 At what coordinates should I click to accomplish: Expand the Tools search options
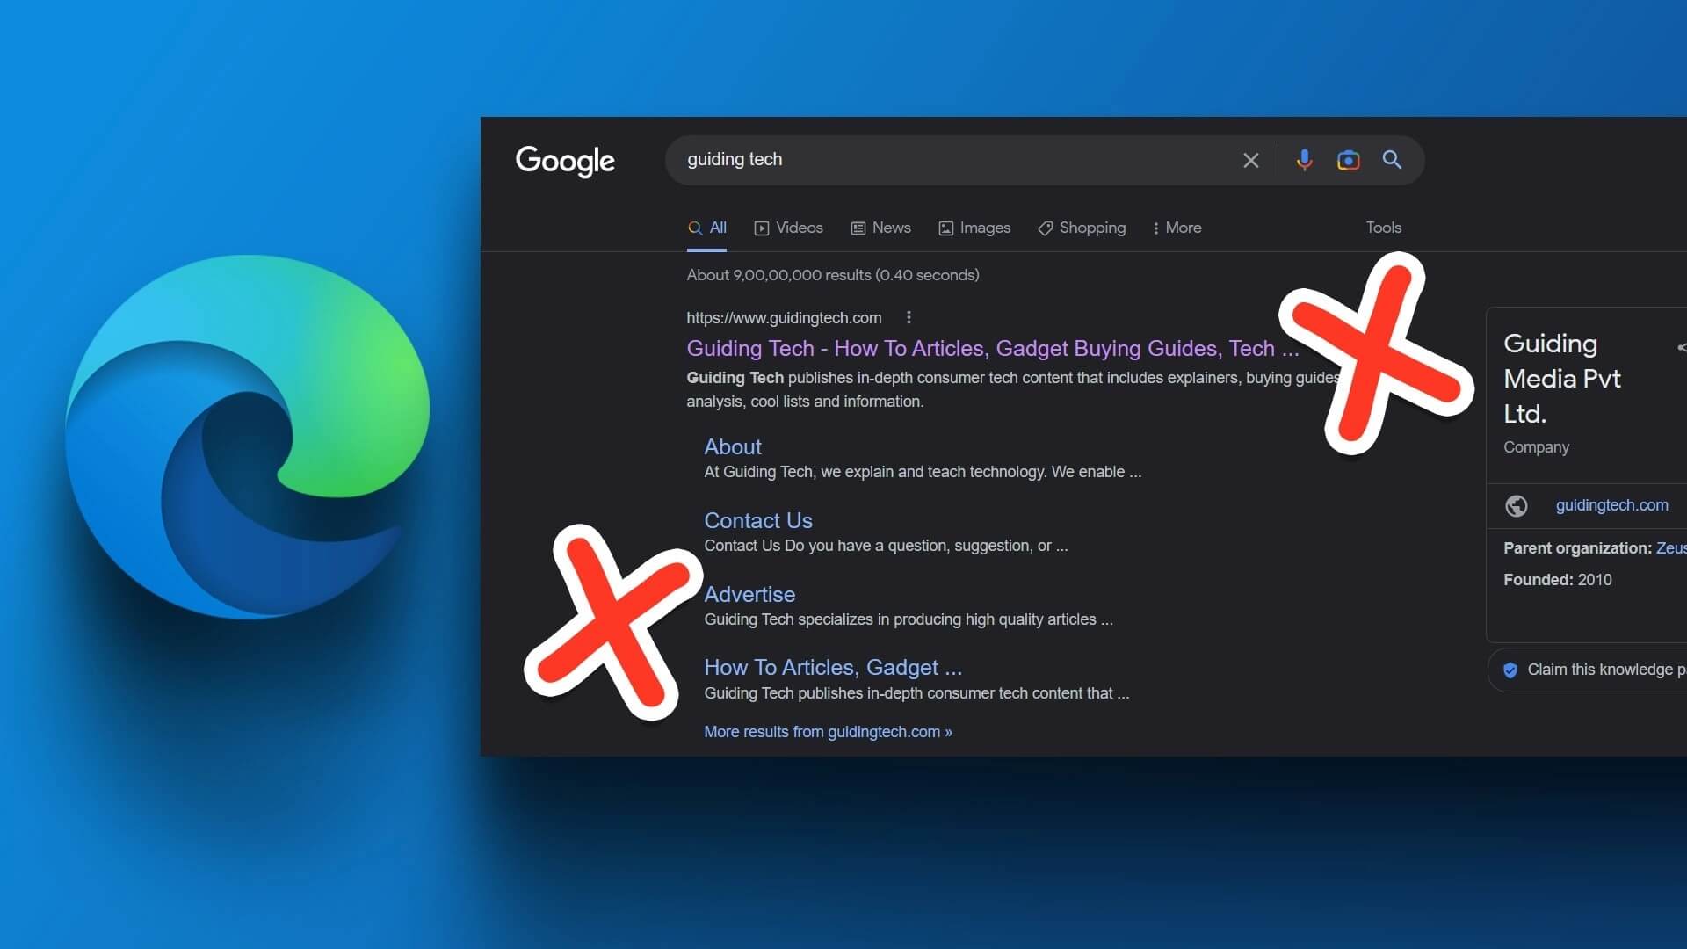pyautogui.click(x=1385, y=227)
